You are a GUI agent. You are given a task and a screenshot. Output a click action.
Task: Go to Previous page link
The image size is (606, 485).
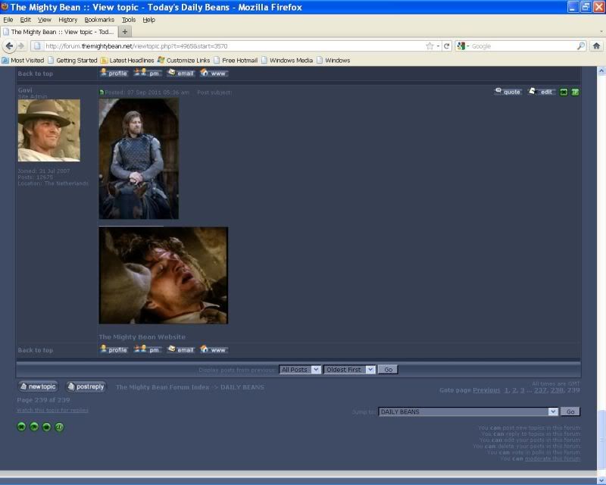(x=486, y=390)
